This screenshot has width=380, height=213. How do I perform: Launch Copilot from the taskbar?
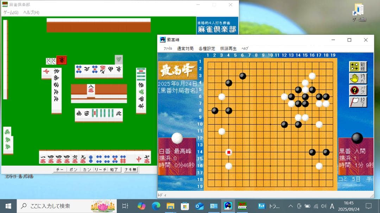click(141, 206)
